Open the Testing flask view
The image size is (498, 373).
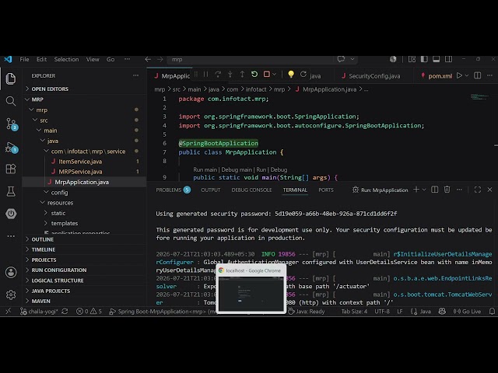click(11, 191)
